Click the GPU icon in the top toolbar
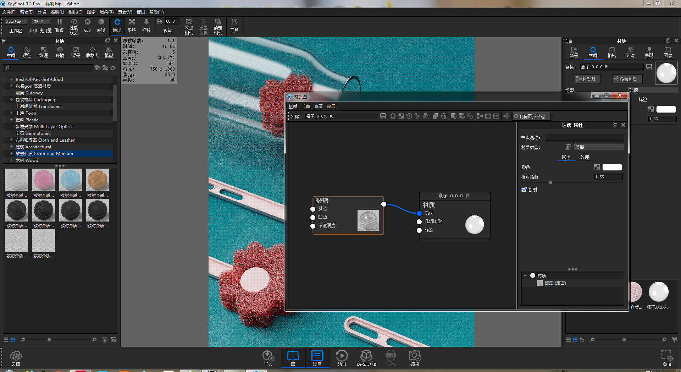The height and width of the screenshot is (372, 681). (87, 26)
